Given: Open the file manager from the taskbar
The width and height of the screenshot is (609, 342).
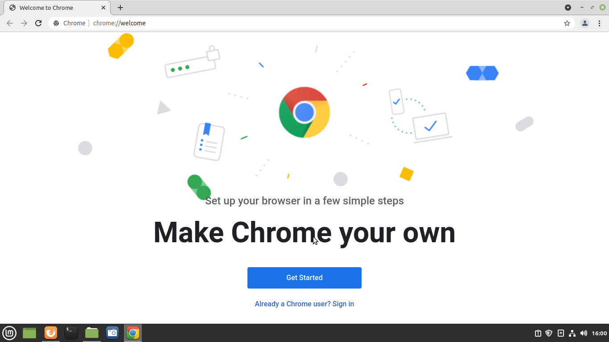Looking at the screenshot, I should [91, 333].
